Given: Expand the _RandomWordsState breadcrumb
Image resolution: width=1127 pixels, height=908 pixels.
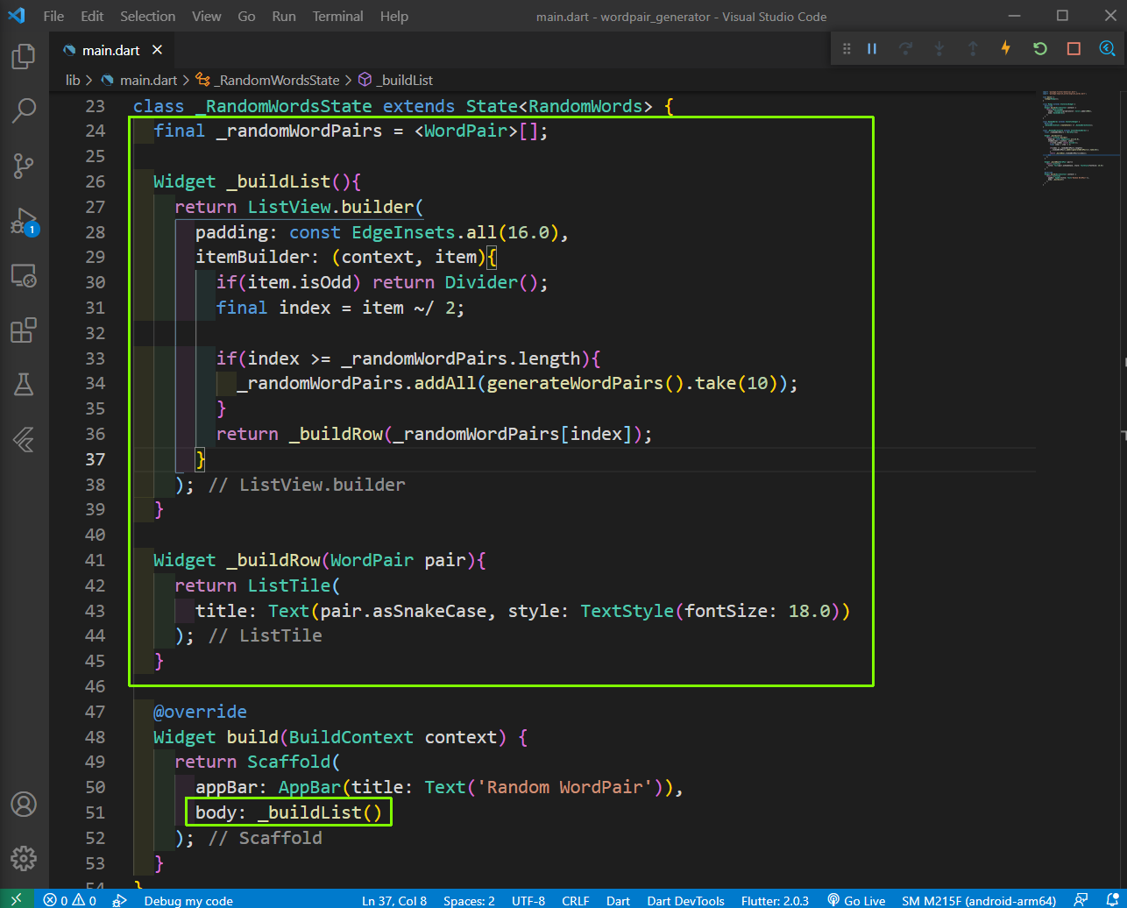Looking at the screenshot, I should [268, 80].
